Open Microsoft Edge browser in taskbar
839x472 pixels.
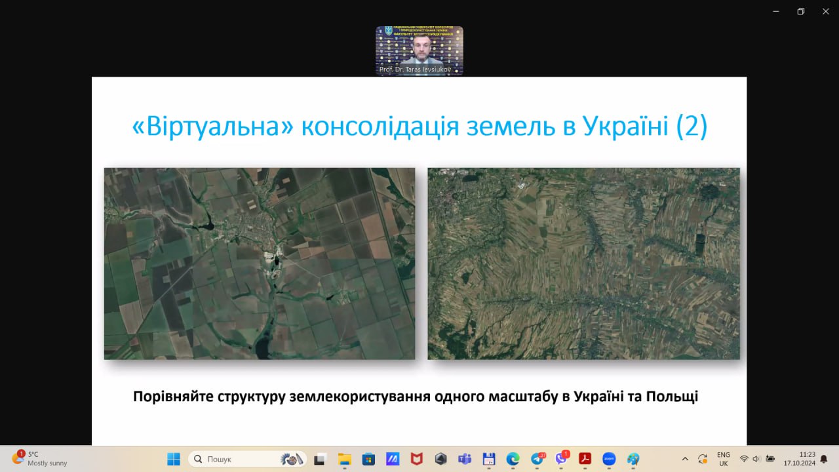click(513, 459)
